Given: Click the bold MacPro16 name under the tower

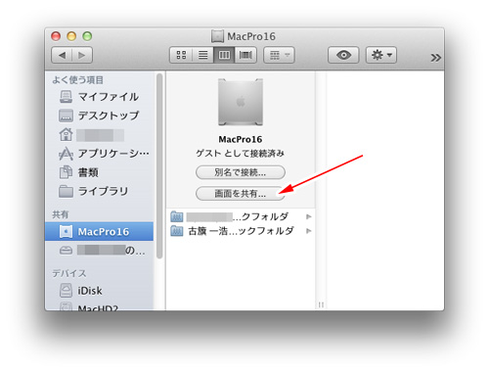Looking at the screenshot, I should point(241,139).
